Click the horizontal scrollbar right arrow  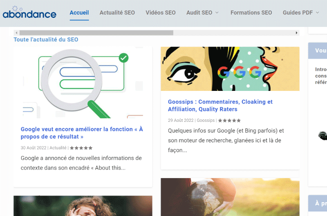(297, 33)
